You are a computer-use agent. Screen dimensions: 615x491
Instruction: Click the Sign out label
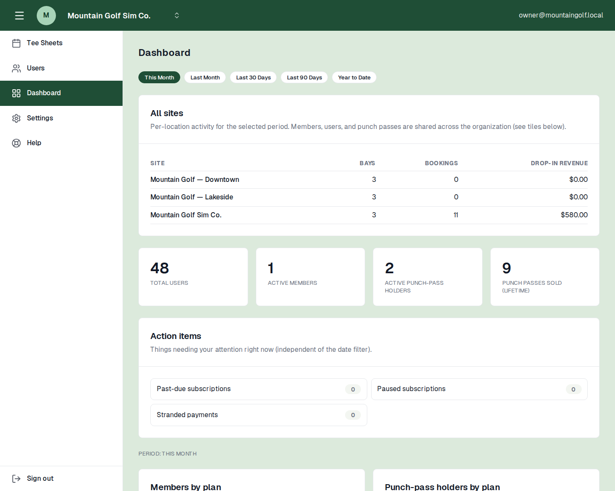coord(40,479)
